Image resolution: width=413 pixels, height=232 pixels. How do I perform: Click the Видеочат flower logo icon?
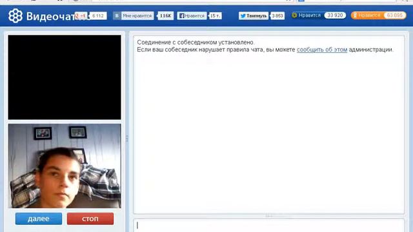tap(15, 15)
